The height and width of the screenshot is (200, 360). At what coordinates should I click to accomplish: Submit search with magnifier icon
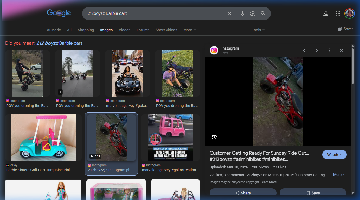pos(263,13)
